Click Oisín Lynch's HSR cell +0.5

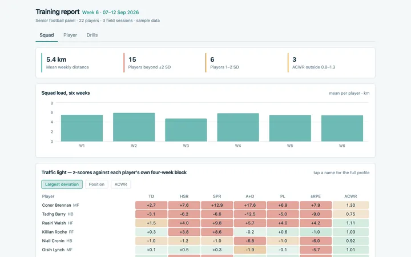[184, 250]
